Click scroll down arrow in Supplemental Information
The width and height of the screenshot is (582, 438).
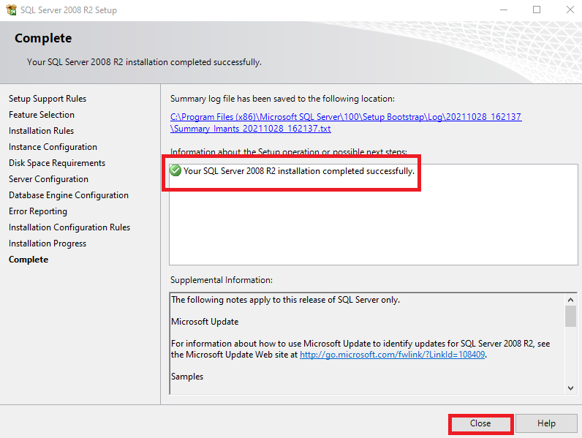coord(570,388)
